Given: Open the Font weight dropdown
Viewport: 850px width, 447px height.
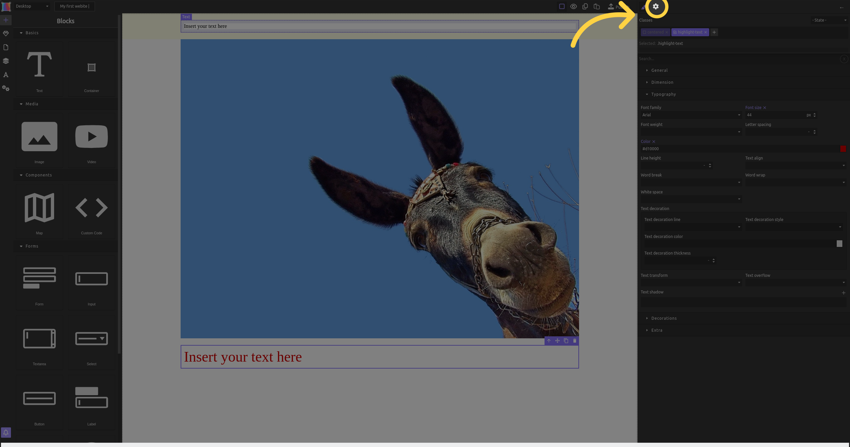Looking at the screenshot, I should tap(691, 132).
